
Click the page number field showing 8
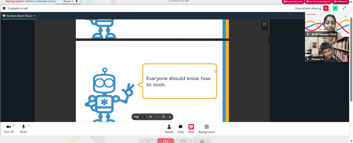[x=143, y=117]
